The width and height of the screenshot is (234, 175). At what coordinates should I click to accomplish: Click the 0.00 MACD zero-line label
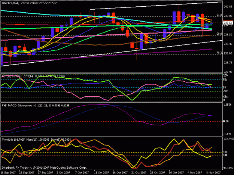pos(226,121)
